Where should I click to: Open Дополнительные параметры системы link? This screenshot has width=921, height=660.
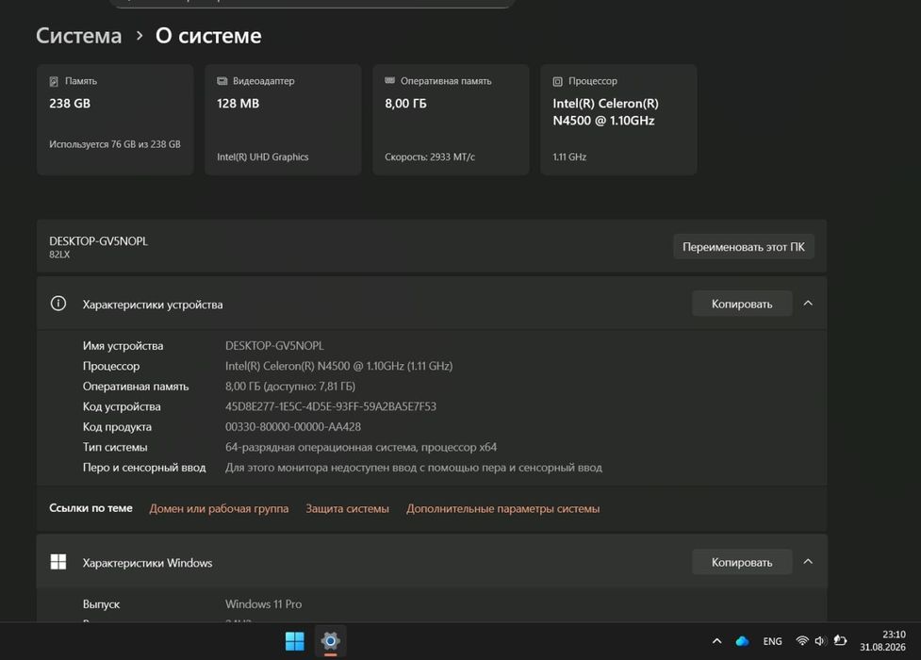[x=502, y=508]
